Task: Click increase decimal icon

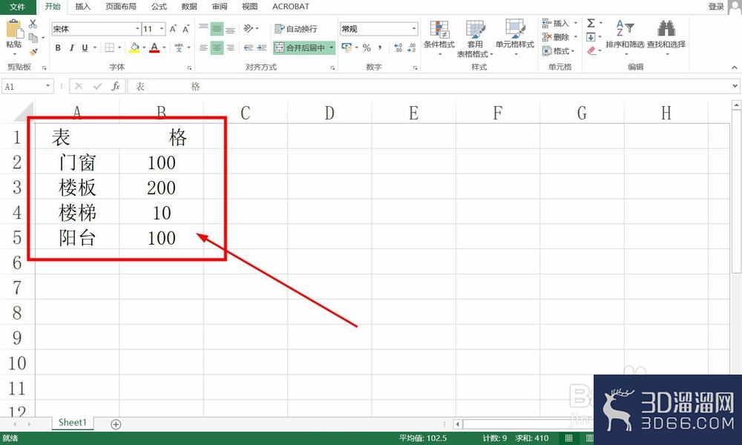Action: pos(398,47)
